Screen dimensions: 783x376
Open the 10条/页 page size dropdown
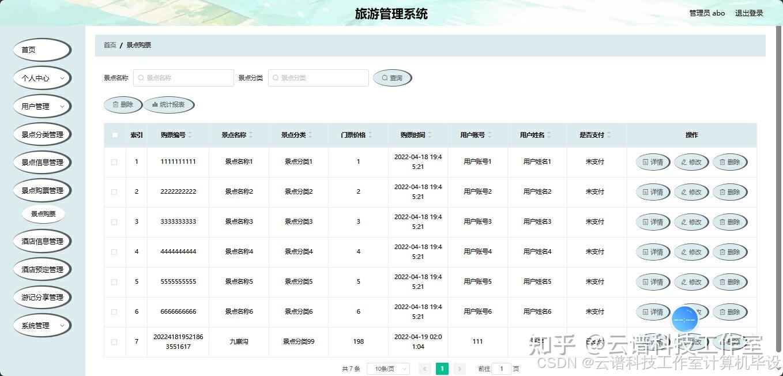pyautogui.click(x=387, y=368)
